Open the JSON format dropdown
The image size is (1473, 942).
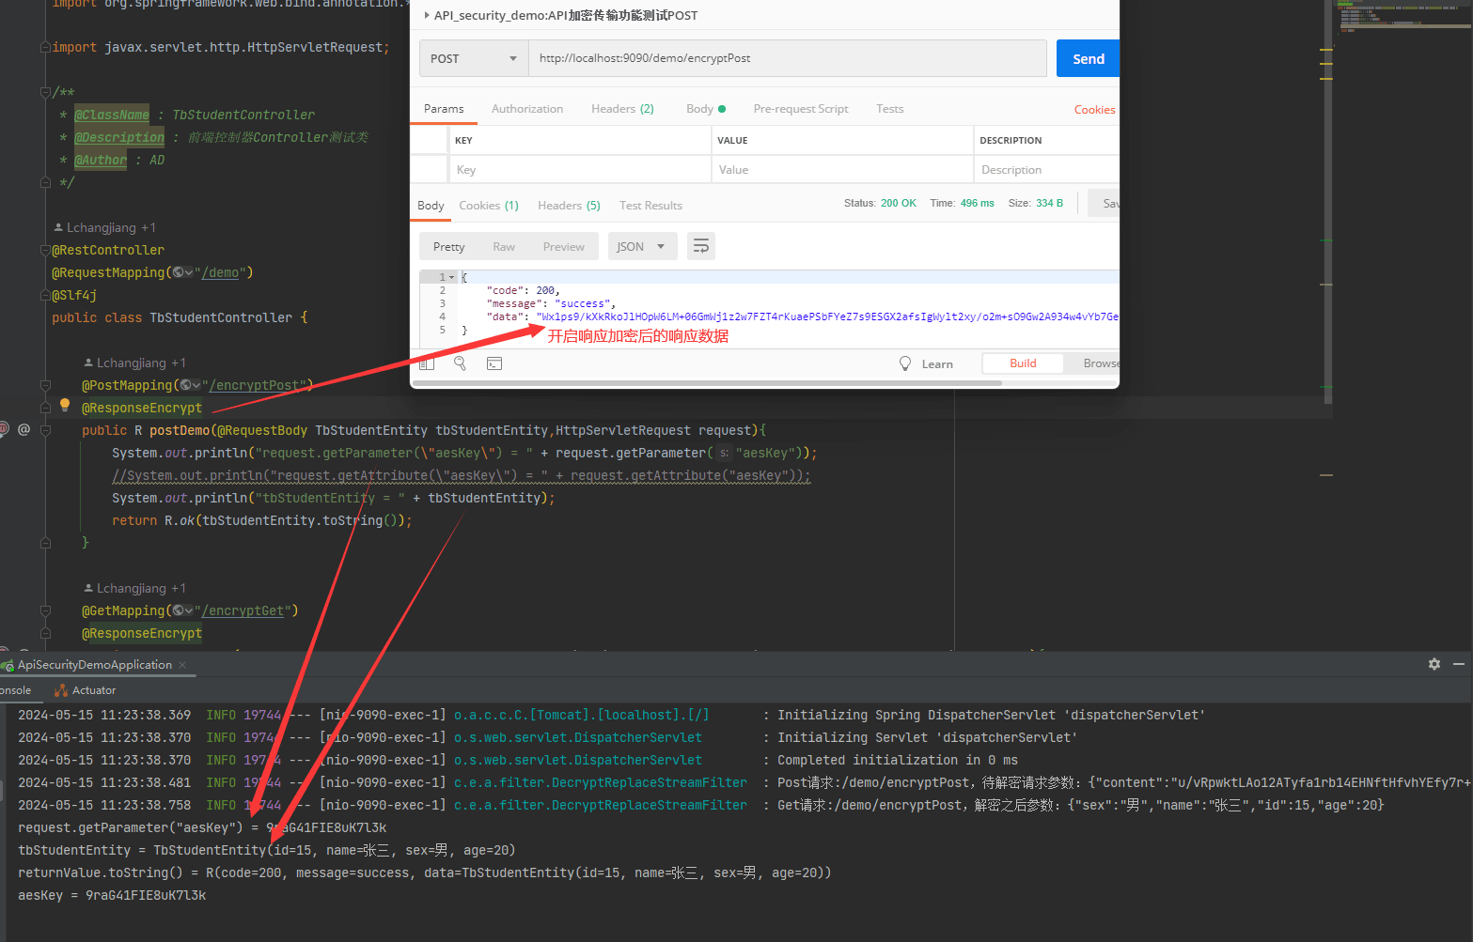coord(640,247)
